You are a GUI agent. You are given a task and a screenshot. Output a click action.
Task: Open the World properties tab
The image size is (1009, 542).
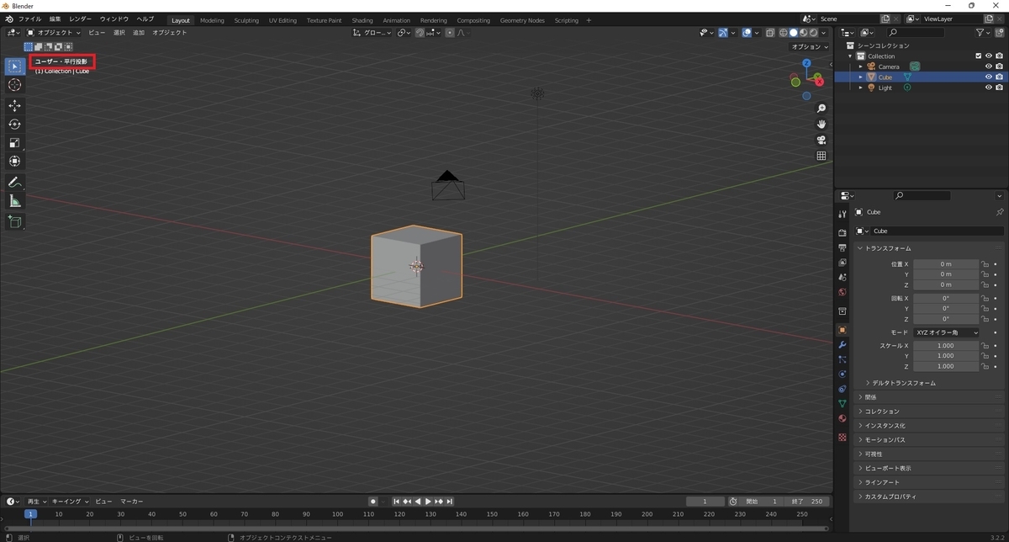[842, 292]
